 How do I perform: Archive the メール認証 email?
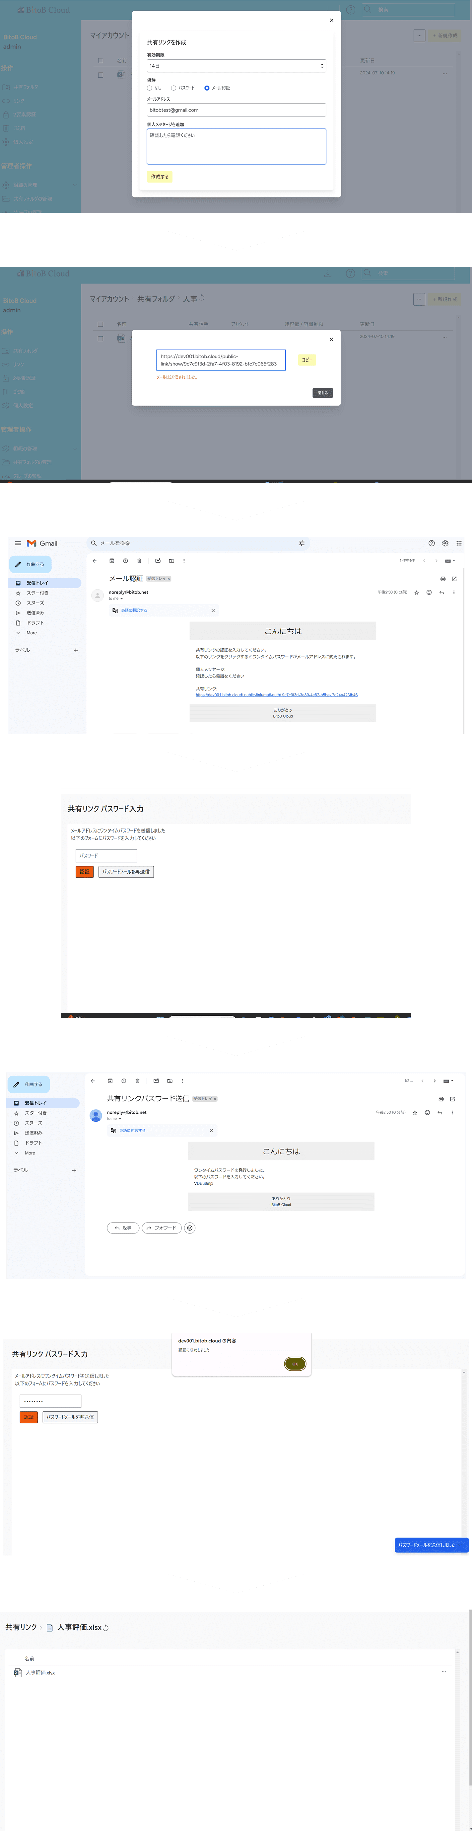pyautogui.click(x=111, y=561)
